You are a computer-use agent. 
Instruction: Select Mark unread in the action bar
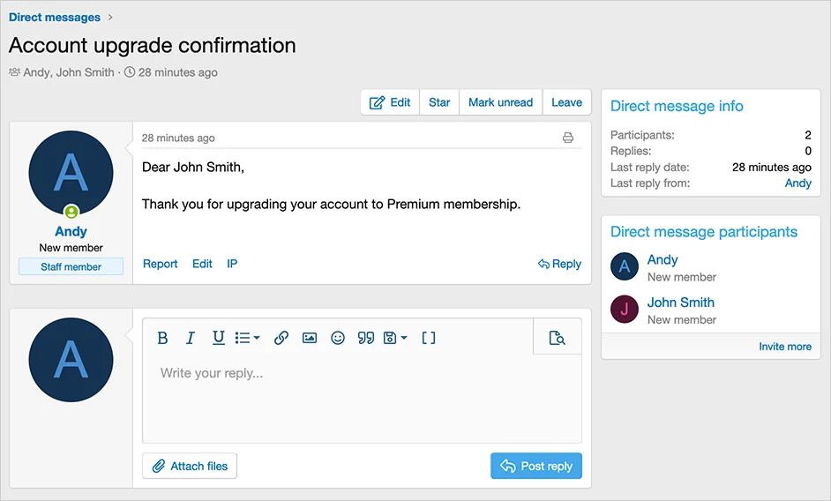[500, 102]
